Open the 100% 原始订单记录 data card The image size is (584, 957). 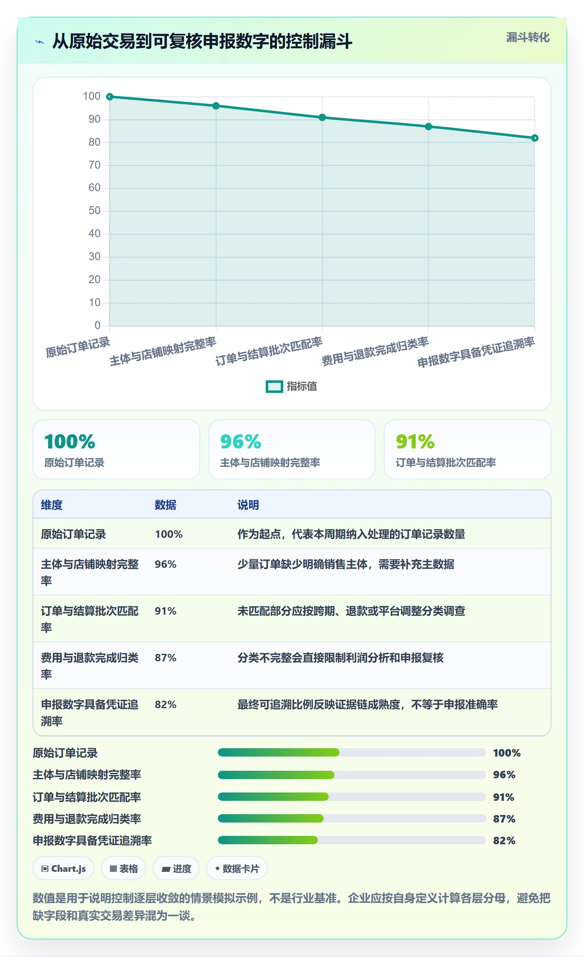click(116, 449)
